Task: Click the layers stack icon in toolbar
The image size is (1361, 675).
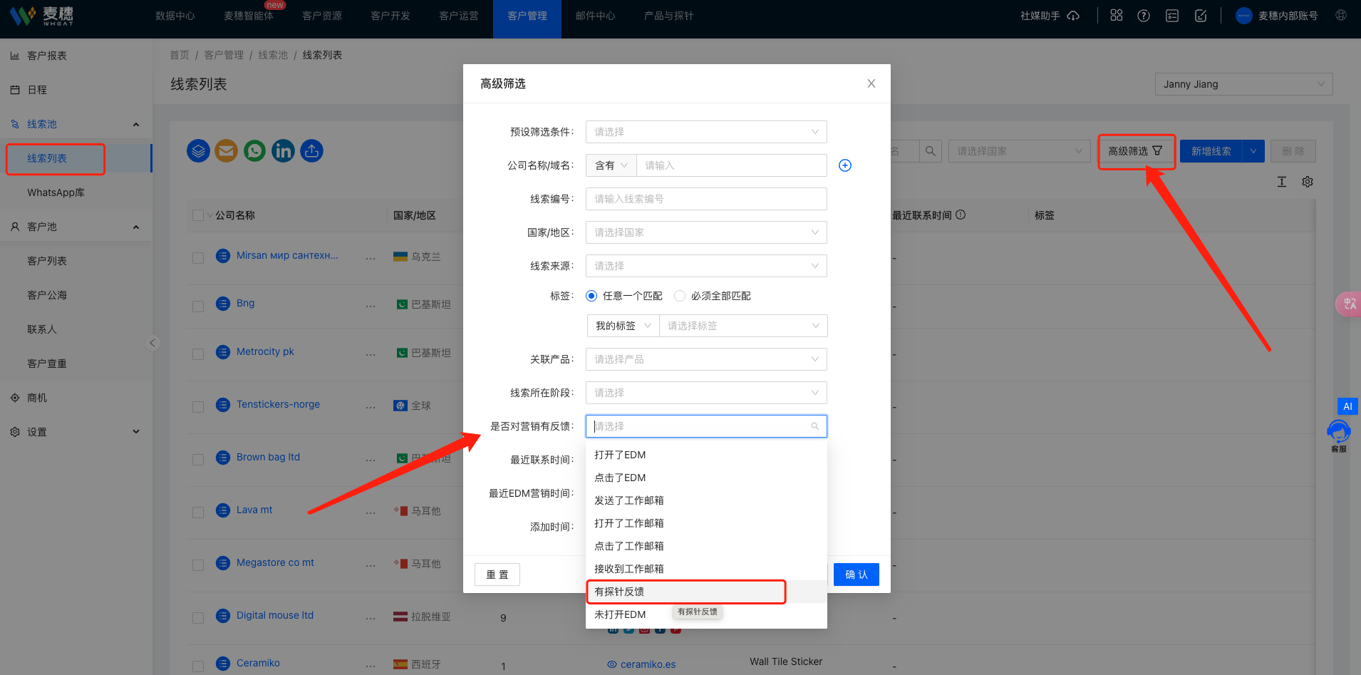Action: coord(198,150)
